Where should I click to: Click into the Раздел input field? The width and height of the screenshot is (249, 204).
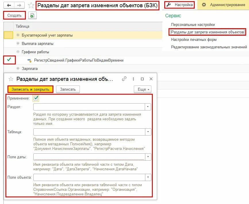pyautogui.click(x=89, y=107)
